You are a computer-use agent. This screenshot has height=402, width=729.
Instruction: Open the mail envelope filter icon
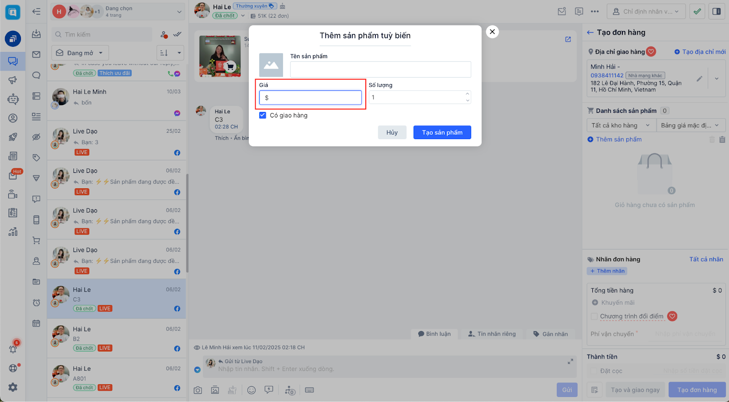pyautogui.click(x=36, y=55)
